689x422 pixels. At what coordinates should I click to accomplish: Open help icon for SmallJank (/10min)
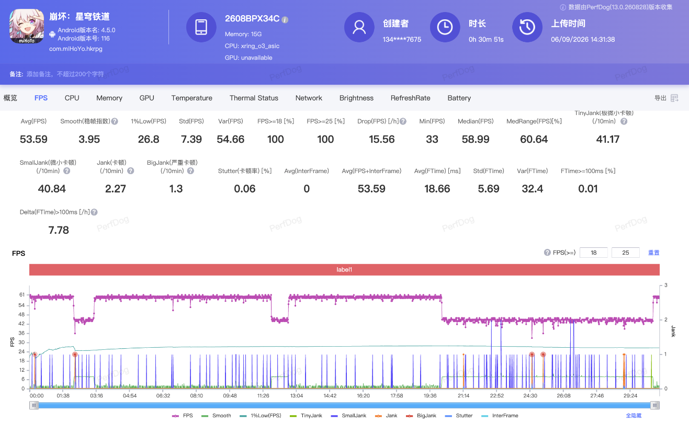(x=67, y=171)
